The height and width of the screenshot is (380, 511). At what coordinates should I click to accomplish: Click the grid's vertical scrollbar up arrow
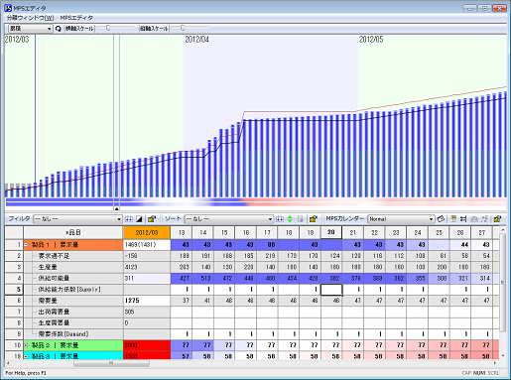click(503, 229)
